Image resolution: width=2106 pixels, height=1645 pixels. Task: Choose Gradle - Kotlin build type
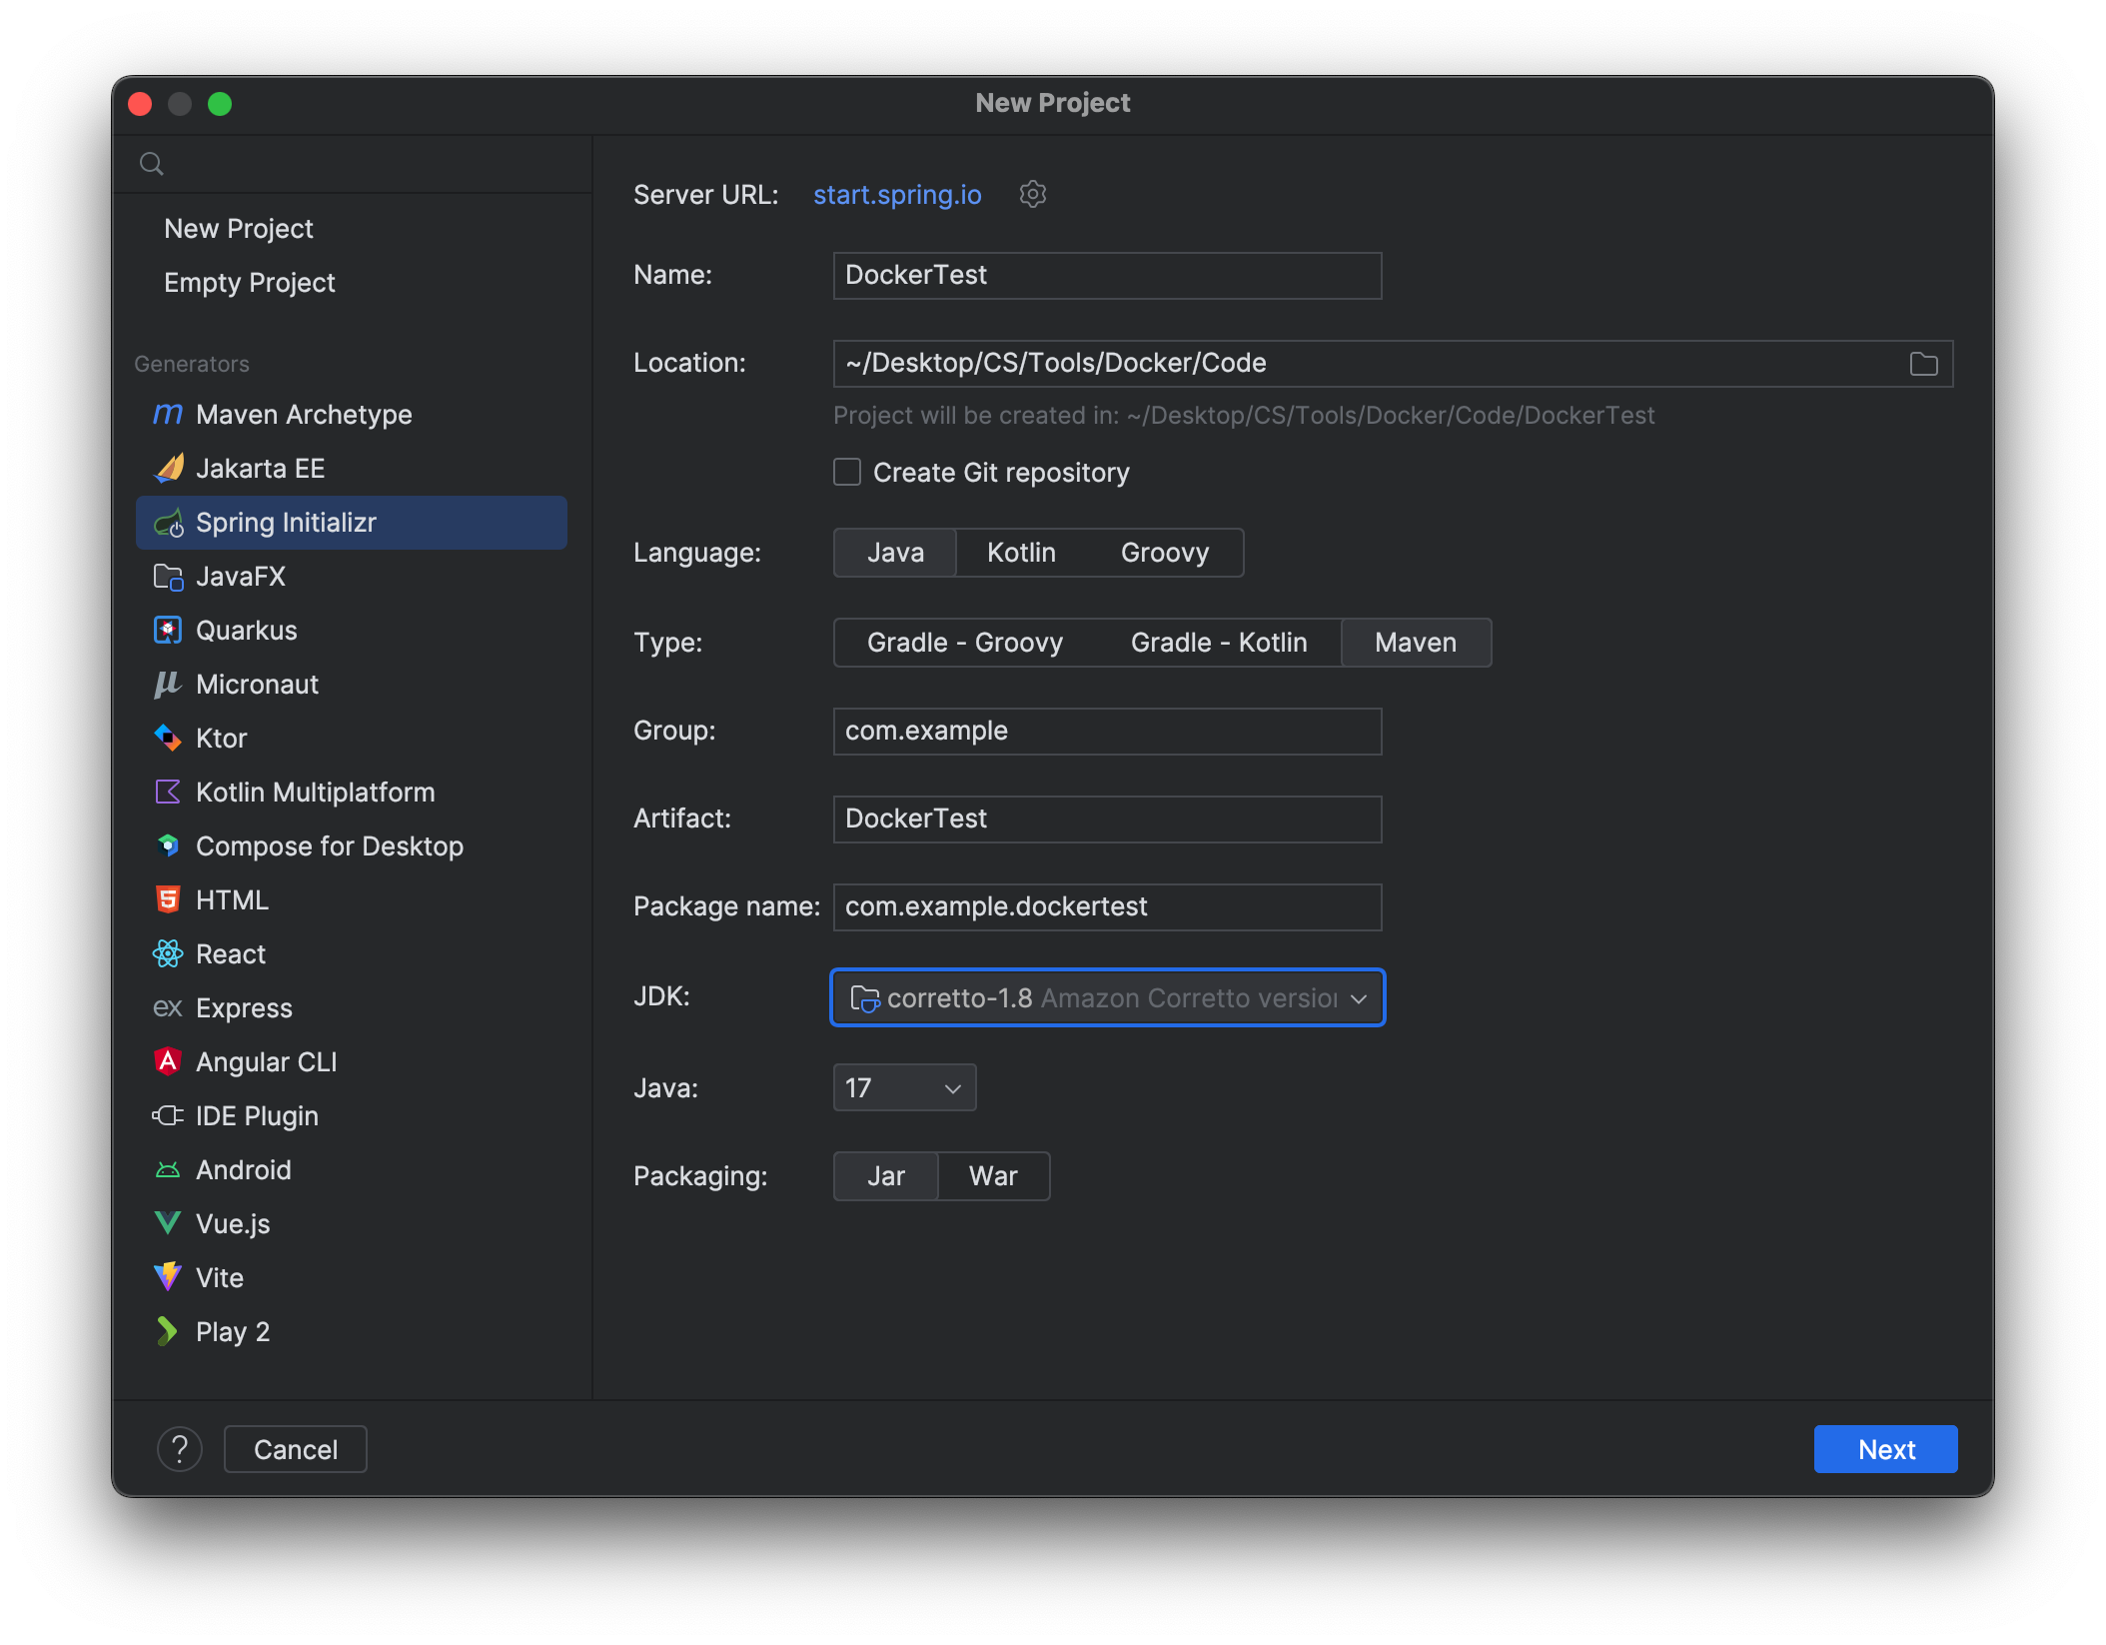(x=1219, y=643)
